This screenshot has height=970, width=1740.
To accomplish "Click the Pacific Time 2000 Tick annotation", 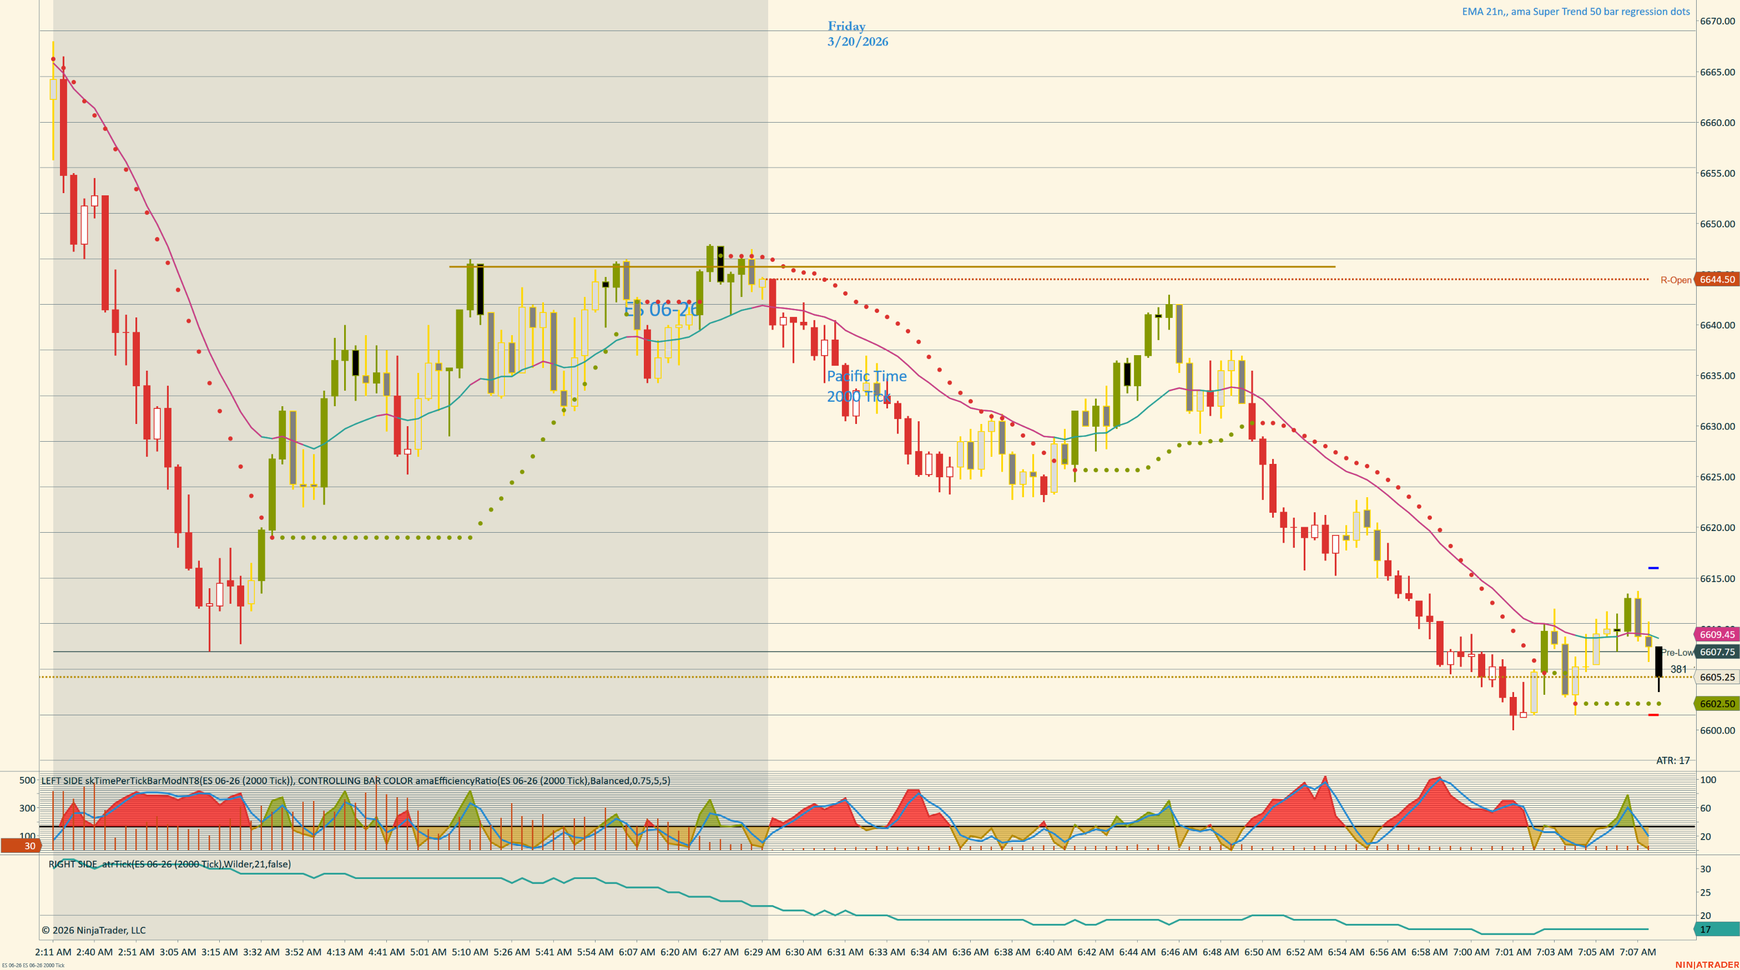I will [x=866, y=386].
